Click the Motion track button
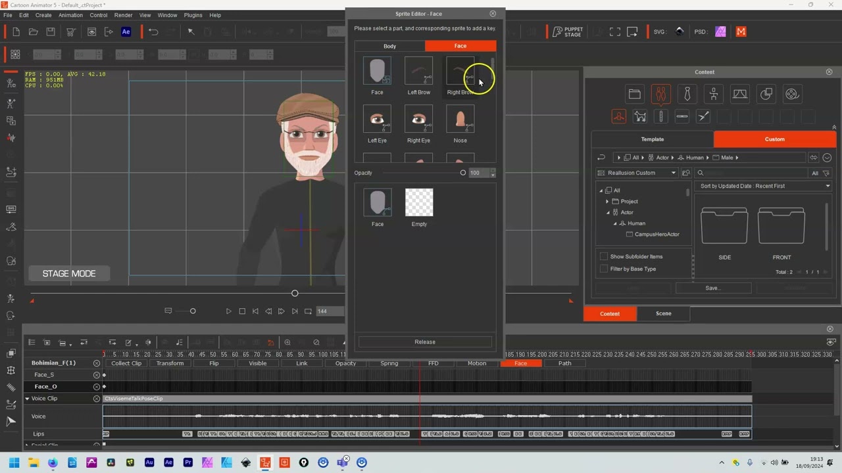Viewport: 842px width, 473px height. pyautogui.click(x=477, y=363)
